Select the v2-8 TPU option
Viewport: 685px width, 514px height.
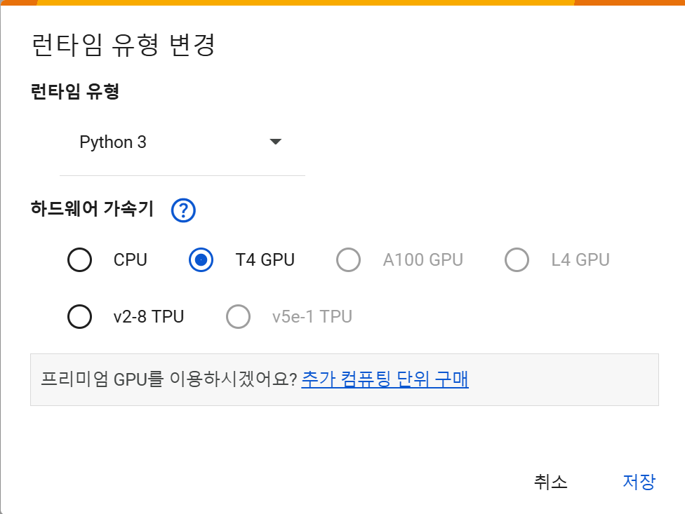click(79, 316)
